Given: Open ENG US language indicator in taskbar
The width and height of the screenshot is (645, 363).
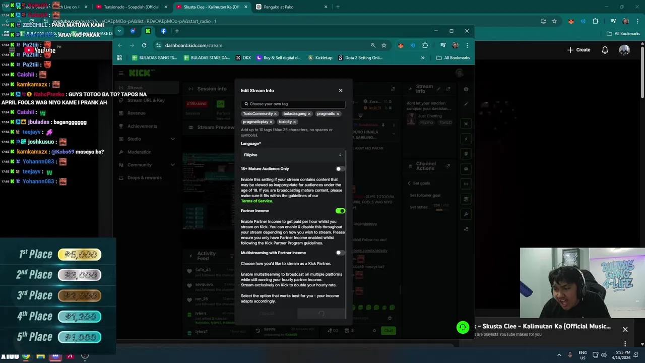Looking at the screenshot, I should [583, 355].
